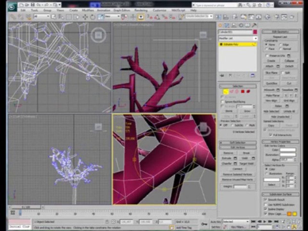Select the Move tool in main toolbar
308x231 pixels.
pos(85,17)
